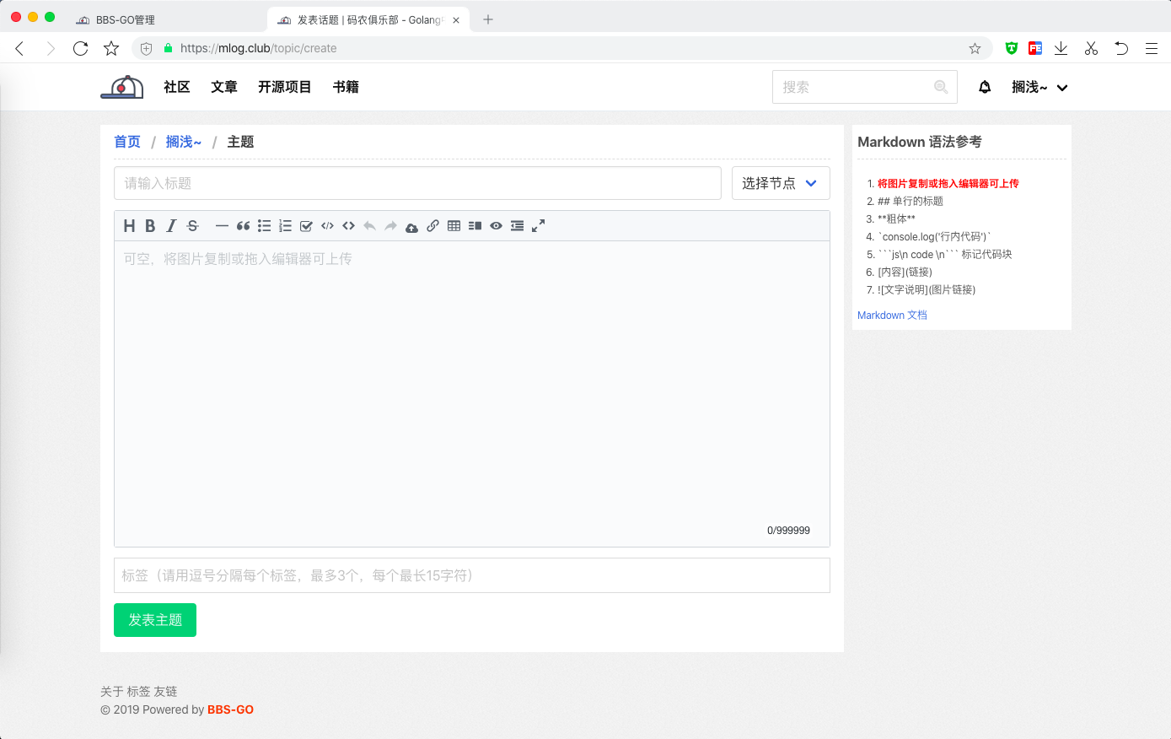Screen dimensions: 1171x739
Task: Insert a task checklist item
Action: [306, 225]
